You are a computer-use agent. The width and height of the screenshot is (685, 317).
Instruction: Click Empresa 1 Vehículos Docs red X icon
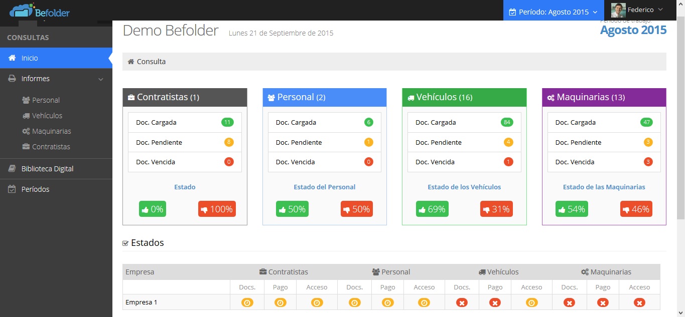click(x=462, y=302)
